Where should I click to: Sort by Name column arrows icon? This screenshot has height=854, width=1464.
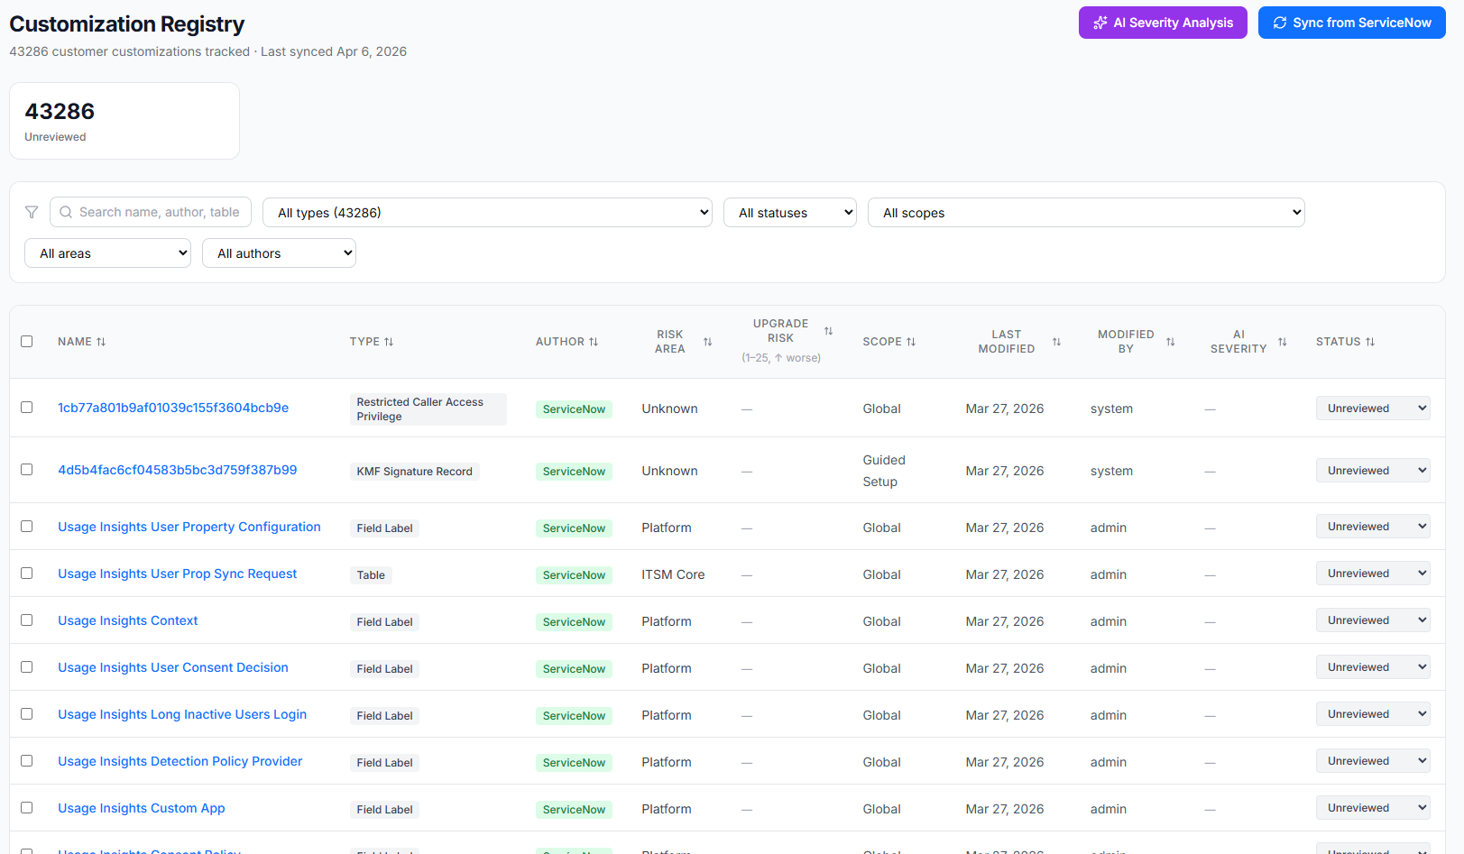[101, 342]
